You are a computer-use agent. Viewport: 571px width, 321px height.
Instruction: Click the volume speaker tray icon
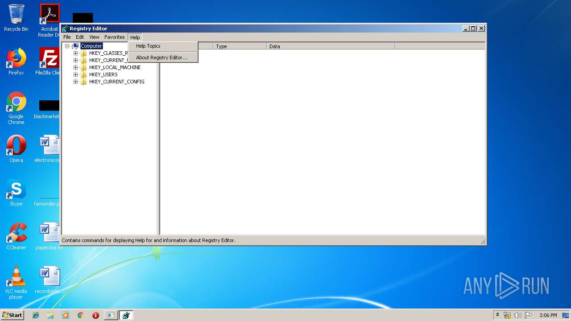click(x=518, y=315)
